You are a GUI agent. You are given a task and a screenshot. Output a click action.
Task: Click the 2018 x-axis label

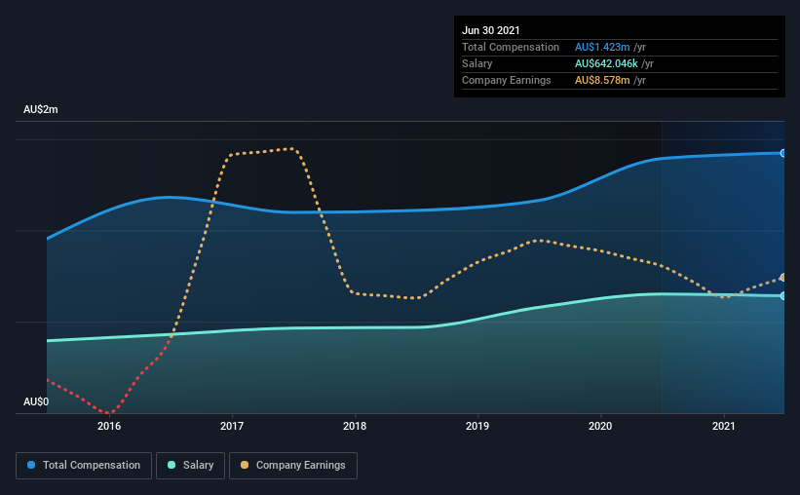(355, 426)
